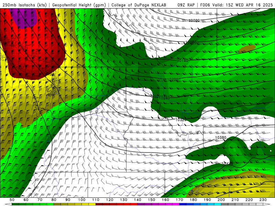The width and height of the screenshot is (275, 206).
Task: Click the '09Z RAP' model run label
Action: click(x=186, y=5)
